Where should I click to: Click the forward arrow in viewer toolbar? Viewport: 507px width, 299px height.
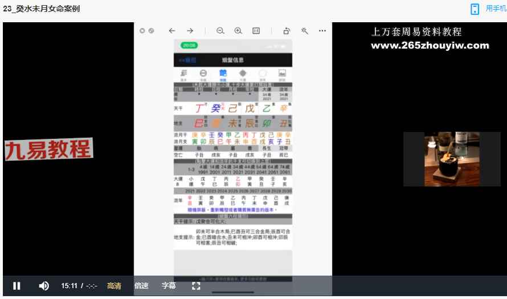click(190, 31)
